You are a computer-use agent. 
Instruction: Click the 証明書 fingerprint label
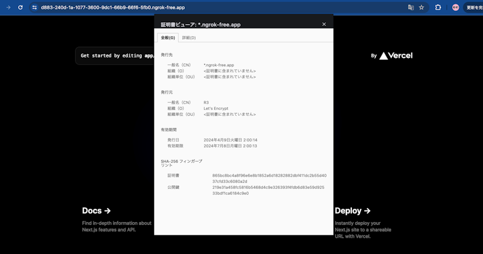point(173,176)
